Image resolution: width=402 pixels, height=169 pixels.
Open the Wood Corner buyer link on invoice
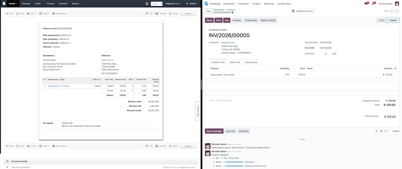pyautogui.click(x=108, y=60)
